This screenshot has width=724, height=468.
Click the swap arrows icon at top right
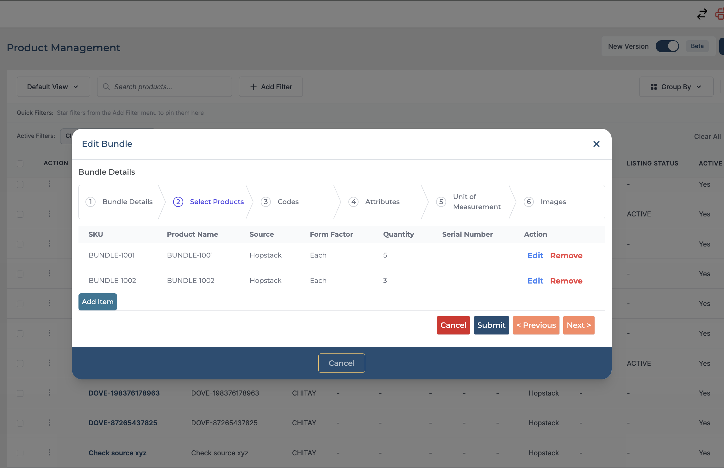702,14
